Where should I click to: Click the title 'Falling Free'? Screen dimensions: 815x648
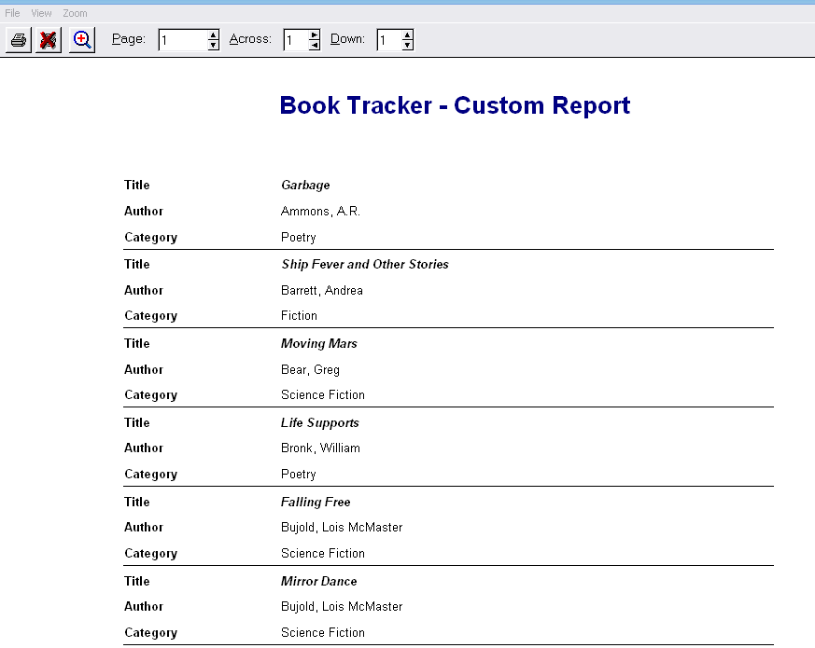point(316,503)
